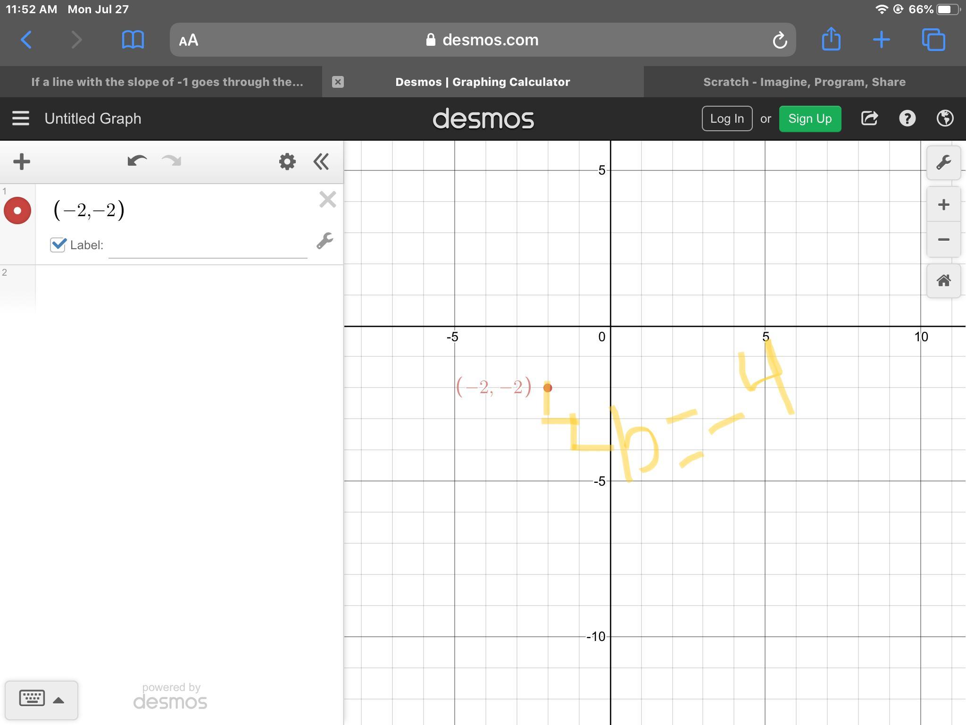
Task: Zoom in on the graph
Action: (943, 205)
